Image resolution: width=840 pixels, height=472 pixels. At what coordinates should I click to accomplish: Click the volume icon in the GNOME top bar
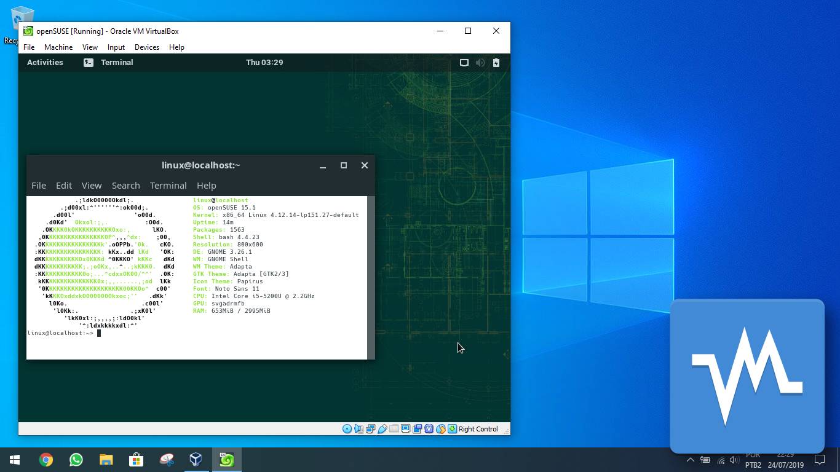(480, 63)
